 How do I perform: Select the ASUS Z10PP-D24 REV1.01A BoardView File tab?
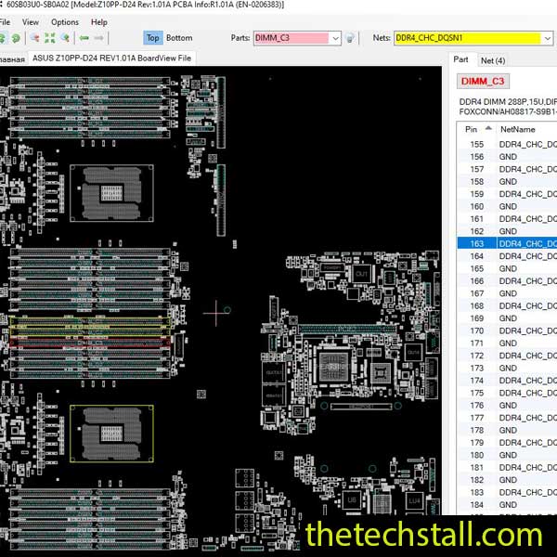click(112, 58)
